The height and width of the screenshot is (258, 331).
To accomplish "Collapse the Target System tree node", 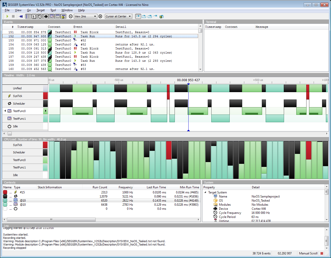I will coord(205,192).
